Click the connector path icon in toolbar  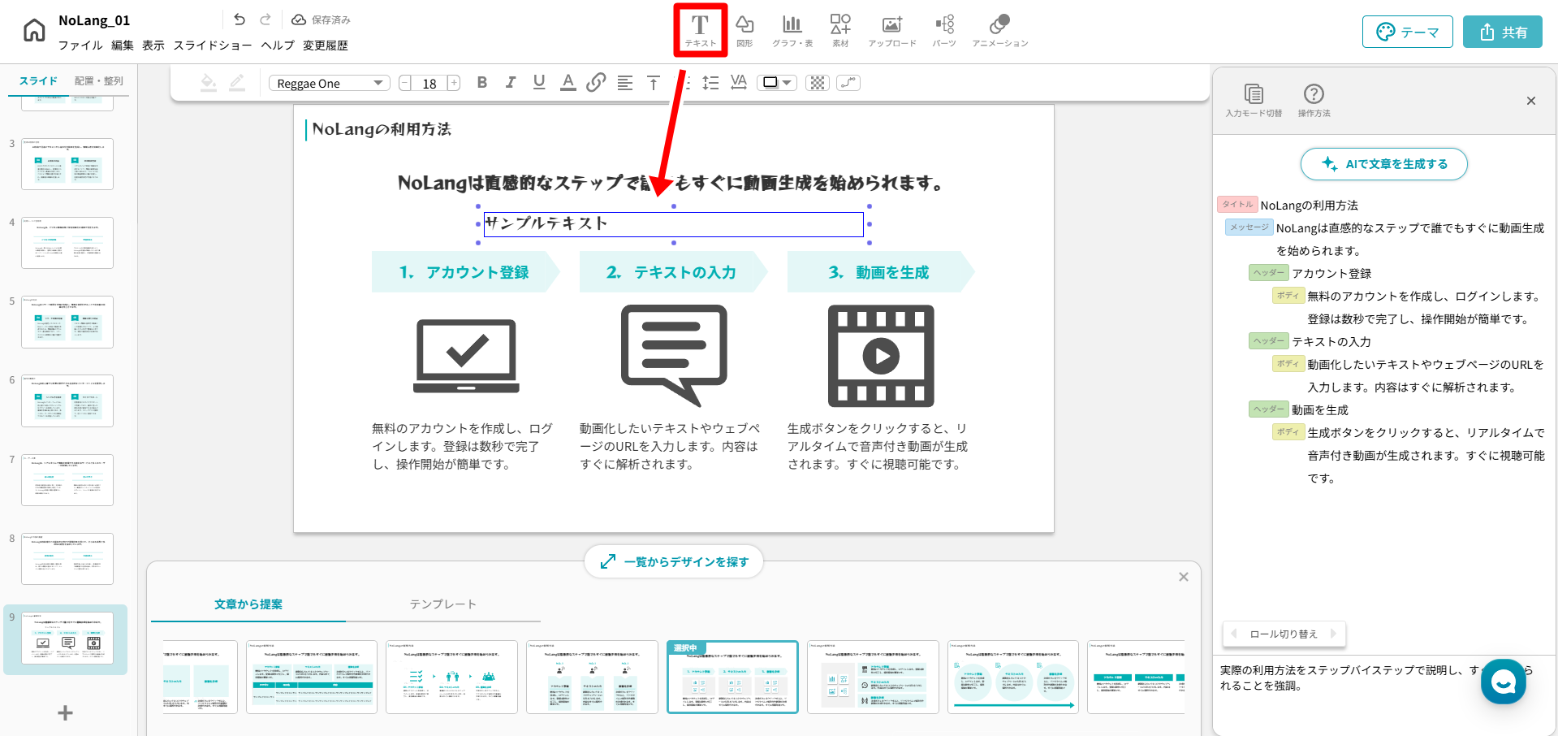click(848, 83)
